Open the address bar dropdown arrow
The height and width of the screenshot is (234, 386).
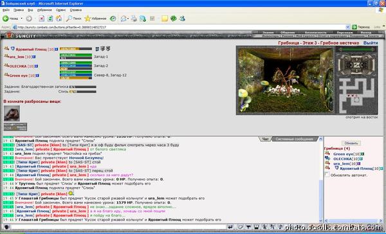point(347,27)
